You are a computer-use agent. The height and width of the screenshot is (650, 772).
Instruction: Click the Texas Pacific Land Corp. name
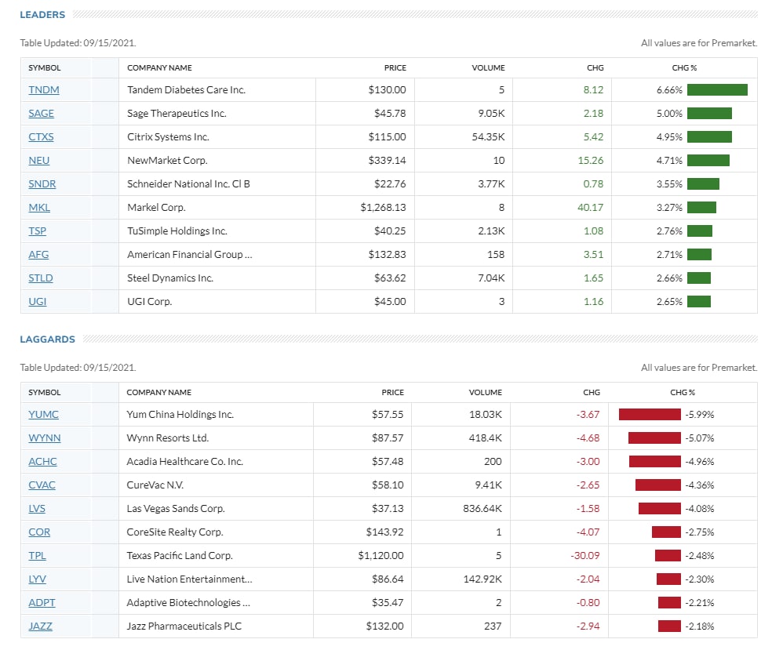[179, 556]
